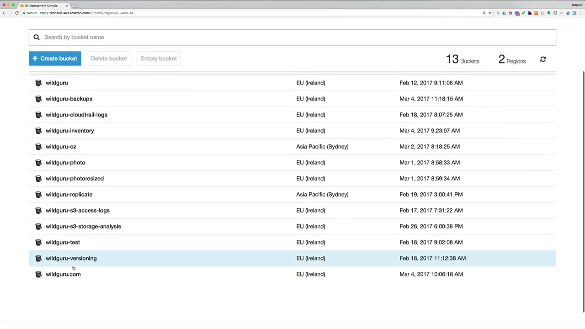Click the magnifier icon in the bucket search box

coord(37,37)
